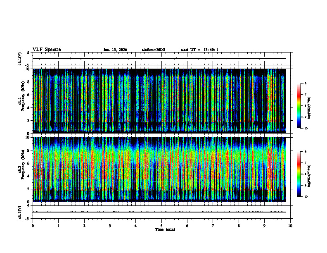Click the "6" kHz tick on ch.2 axis
This screenshot has height=253, width=327.
(x=29, y=163)
